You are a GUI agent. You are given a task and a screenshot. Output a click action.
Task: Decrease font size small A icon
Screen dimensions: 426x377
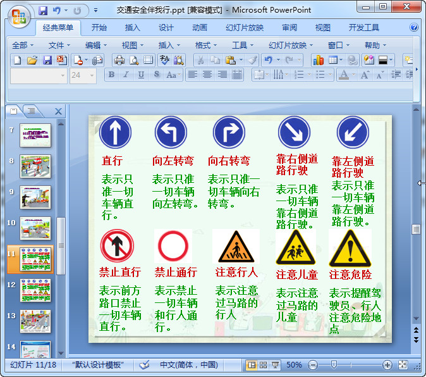point(380,75)
